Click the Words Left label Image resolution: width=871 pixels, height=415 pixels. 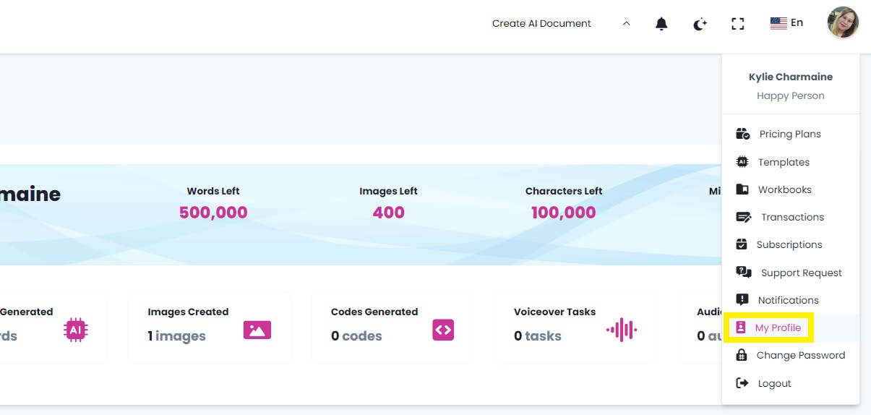213,191
